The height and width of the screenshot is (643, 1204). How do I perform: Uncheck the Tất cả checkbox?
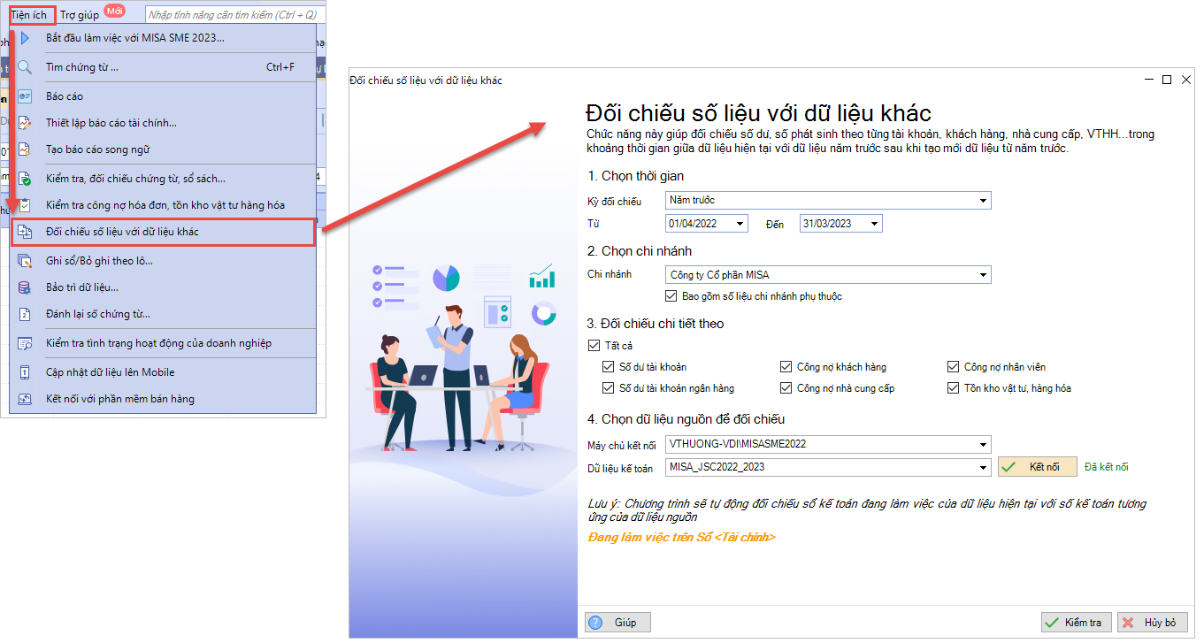tap(594, 346)
